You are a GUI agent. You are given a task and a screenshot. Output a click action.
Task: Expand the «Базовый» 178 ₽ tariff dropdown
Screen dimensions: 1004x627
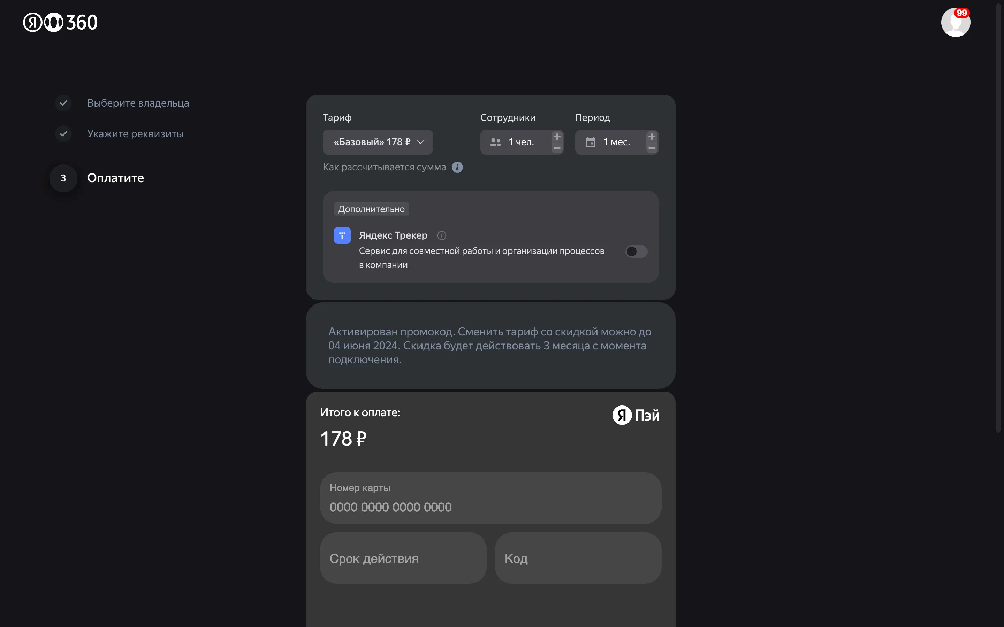click(378, 142)
